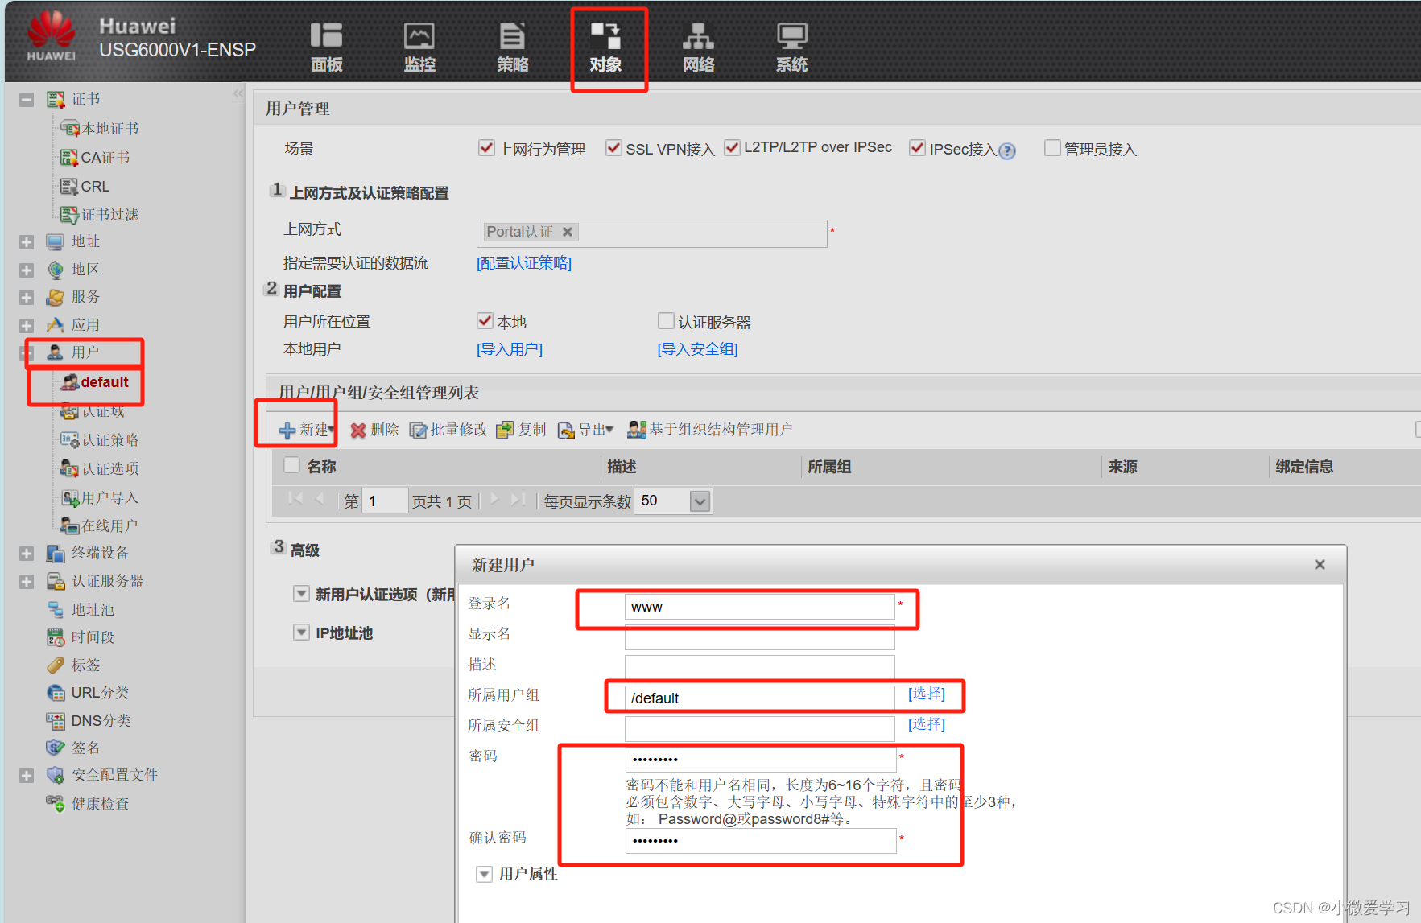Toggle the 本地 user location checkbox
The height and width of the screenshot is (923, 1421).
485,321
